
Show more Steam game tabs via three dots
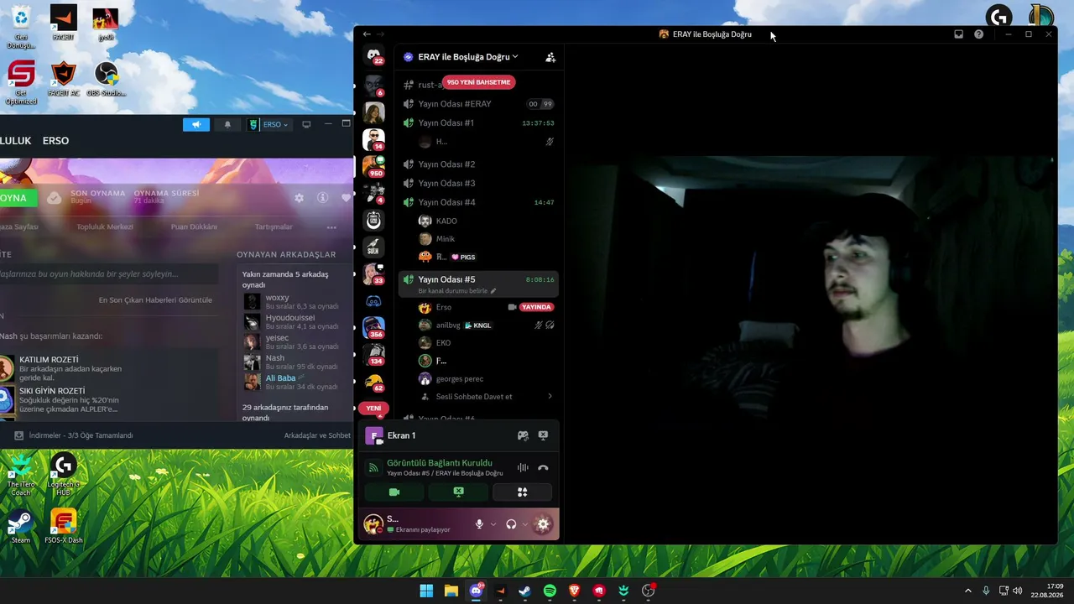pos(331,227)
